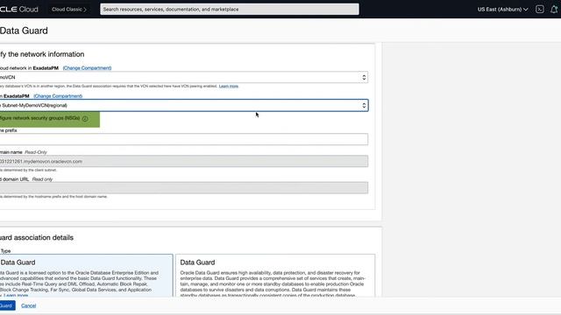Click the read-only host domain name field
Screen dimensions: 561x315
tap(183, 161)
